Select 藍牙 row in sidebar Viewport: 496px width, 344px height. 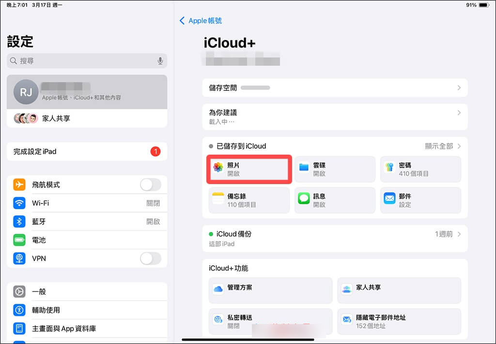click(x=87, y=221)
